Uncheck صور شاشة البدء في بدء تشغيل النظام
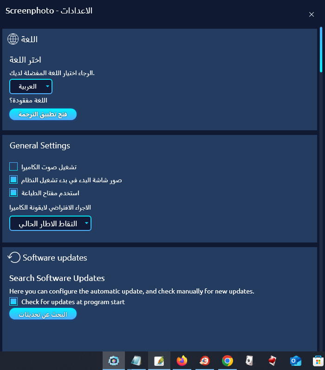The height and width of the screenshot is (370, 325). coord(13,179)
